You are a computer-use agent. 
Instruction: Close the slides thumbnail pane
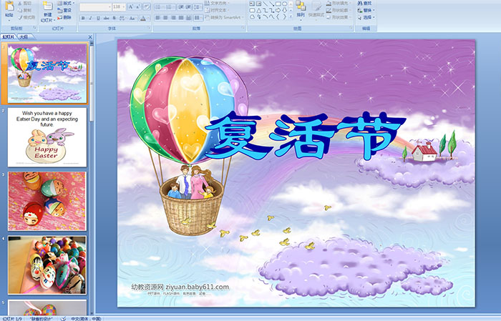tap(90, 37)
